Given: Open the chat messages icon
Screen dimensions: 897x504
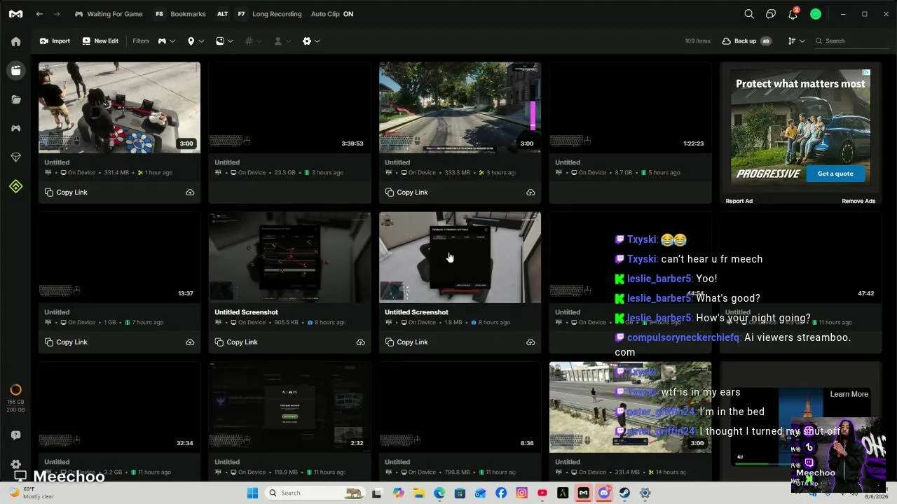Looking at the screenshot, I should pos(771,14).
